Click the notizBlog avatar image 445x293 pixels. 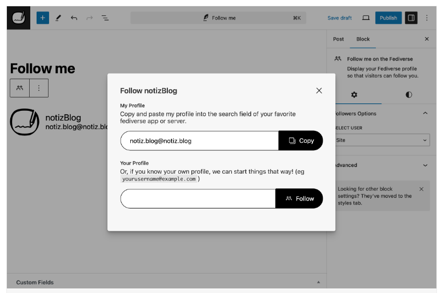click(25, 122)
